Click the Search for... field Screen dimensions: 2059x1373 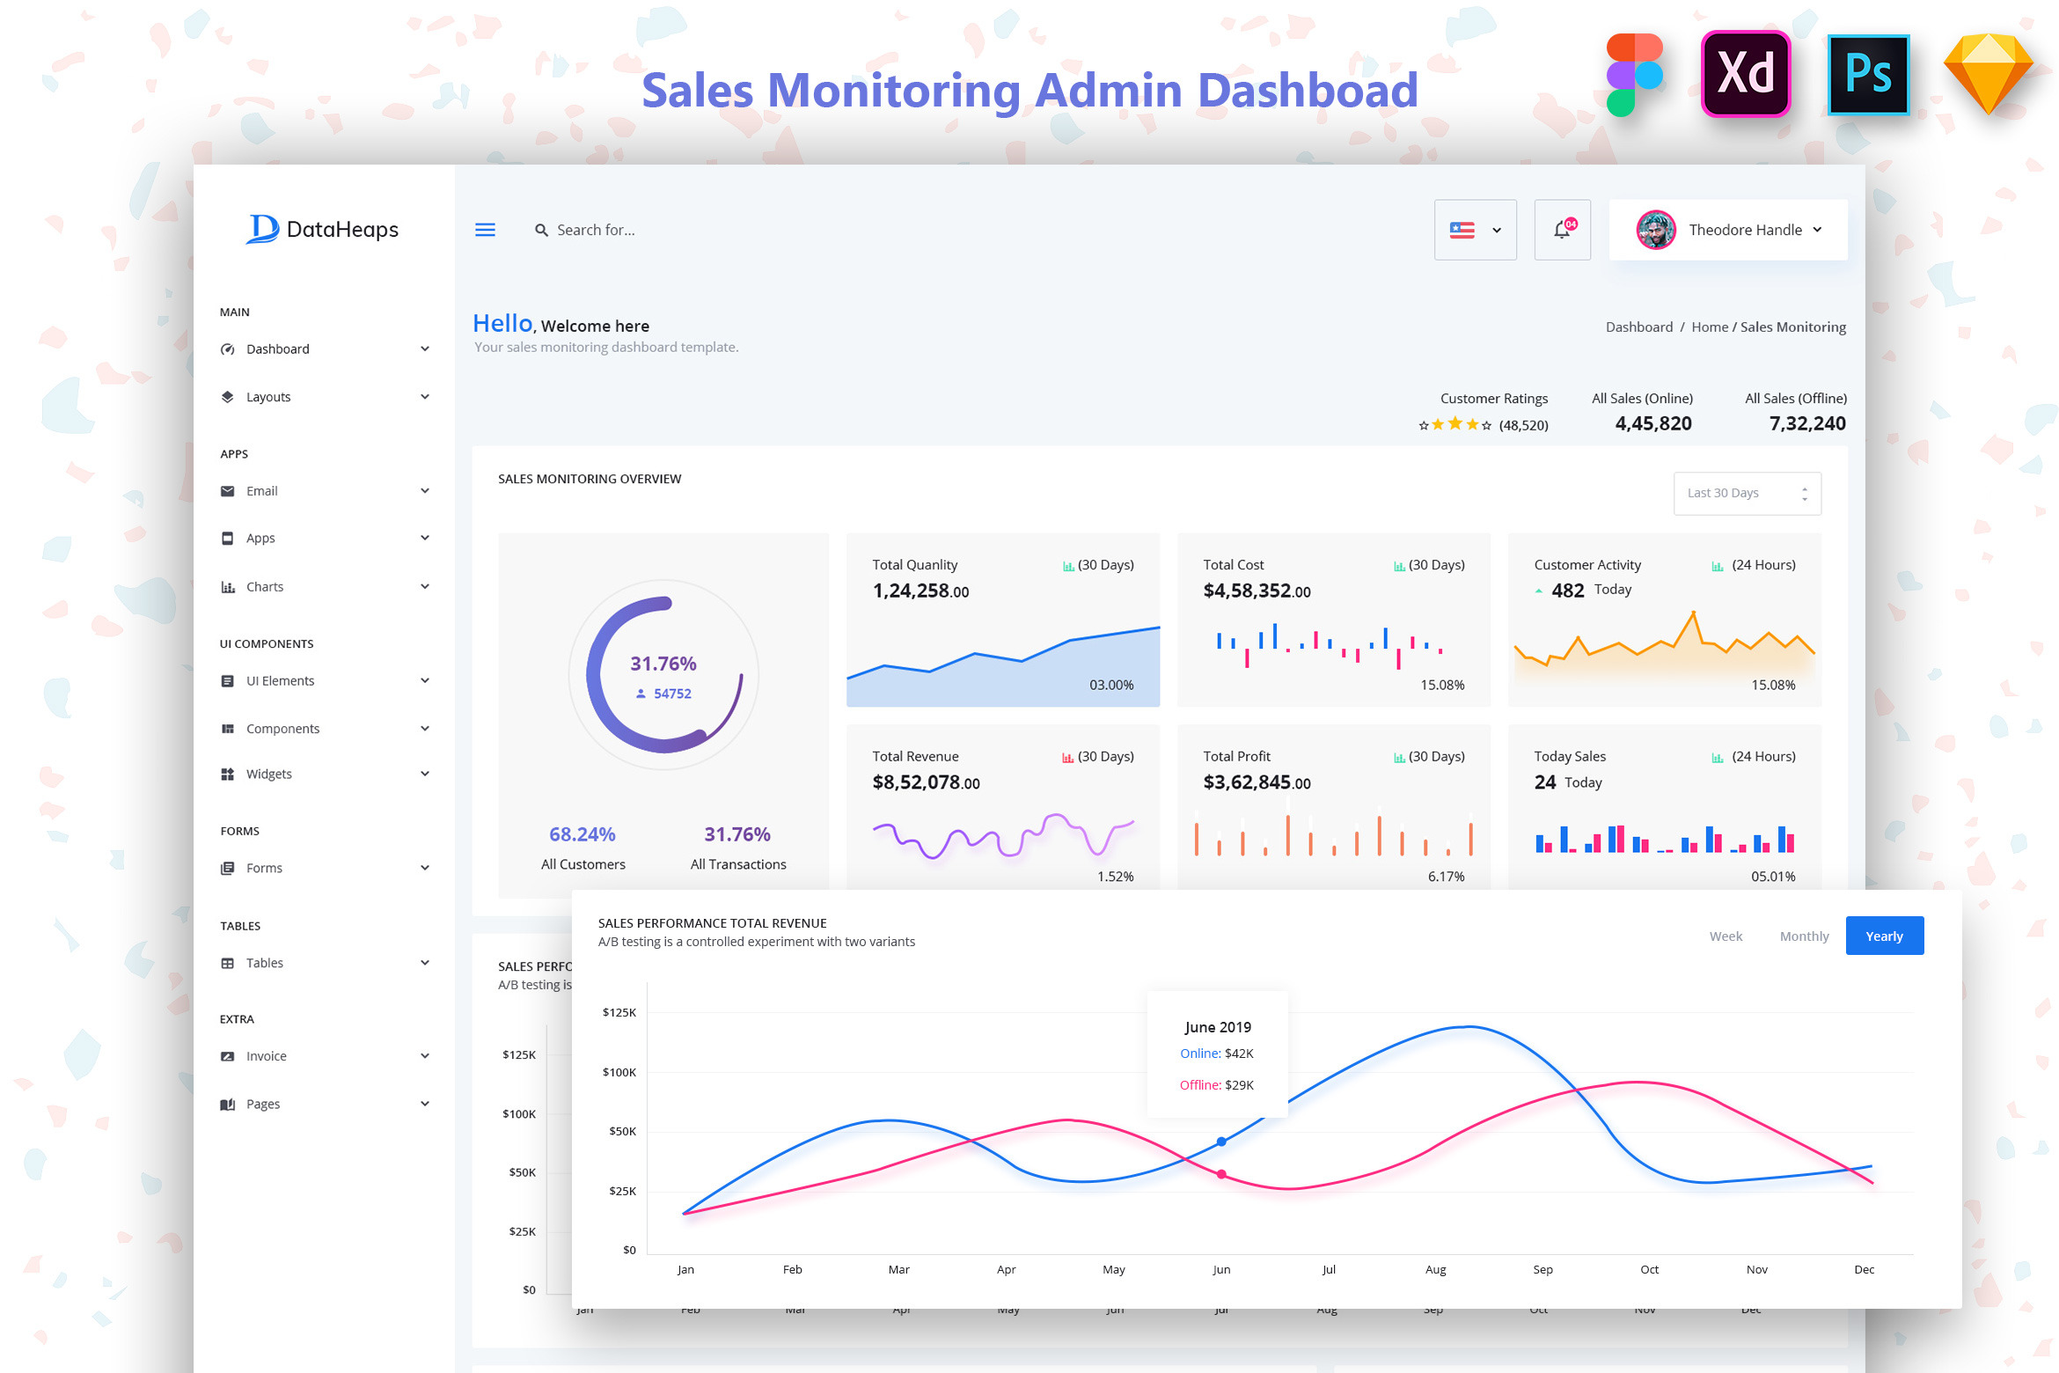[596, 230]
